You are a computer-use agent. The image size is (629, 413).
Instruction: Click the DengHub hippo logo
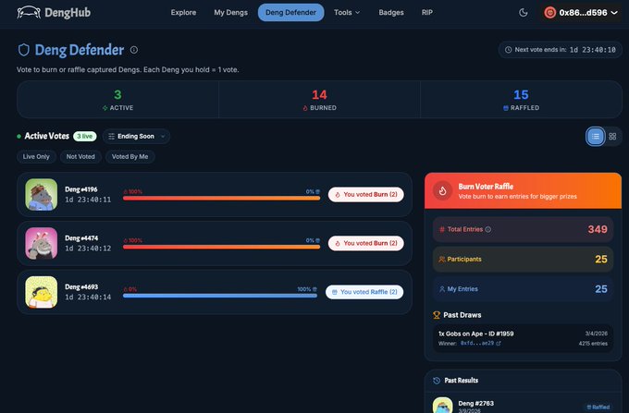[x=29, y=12]
